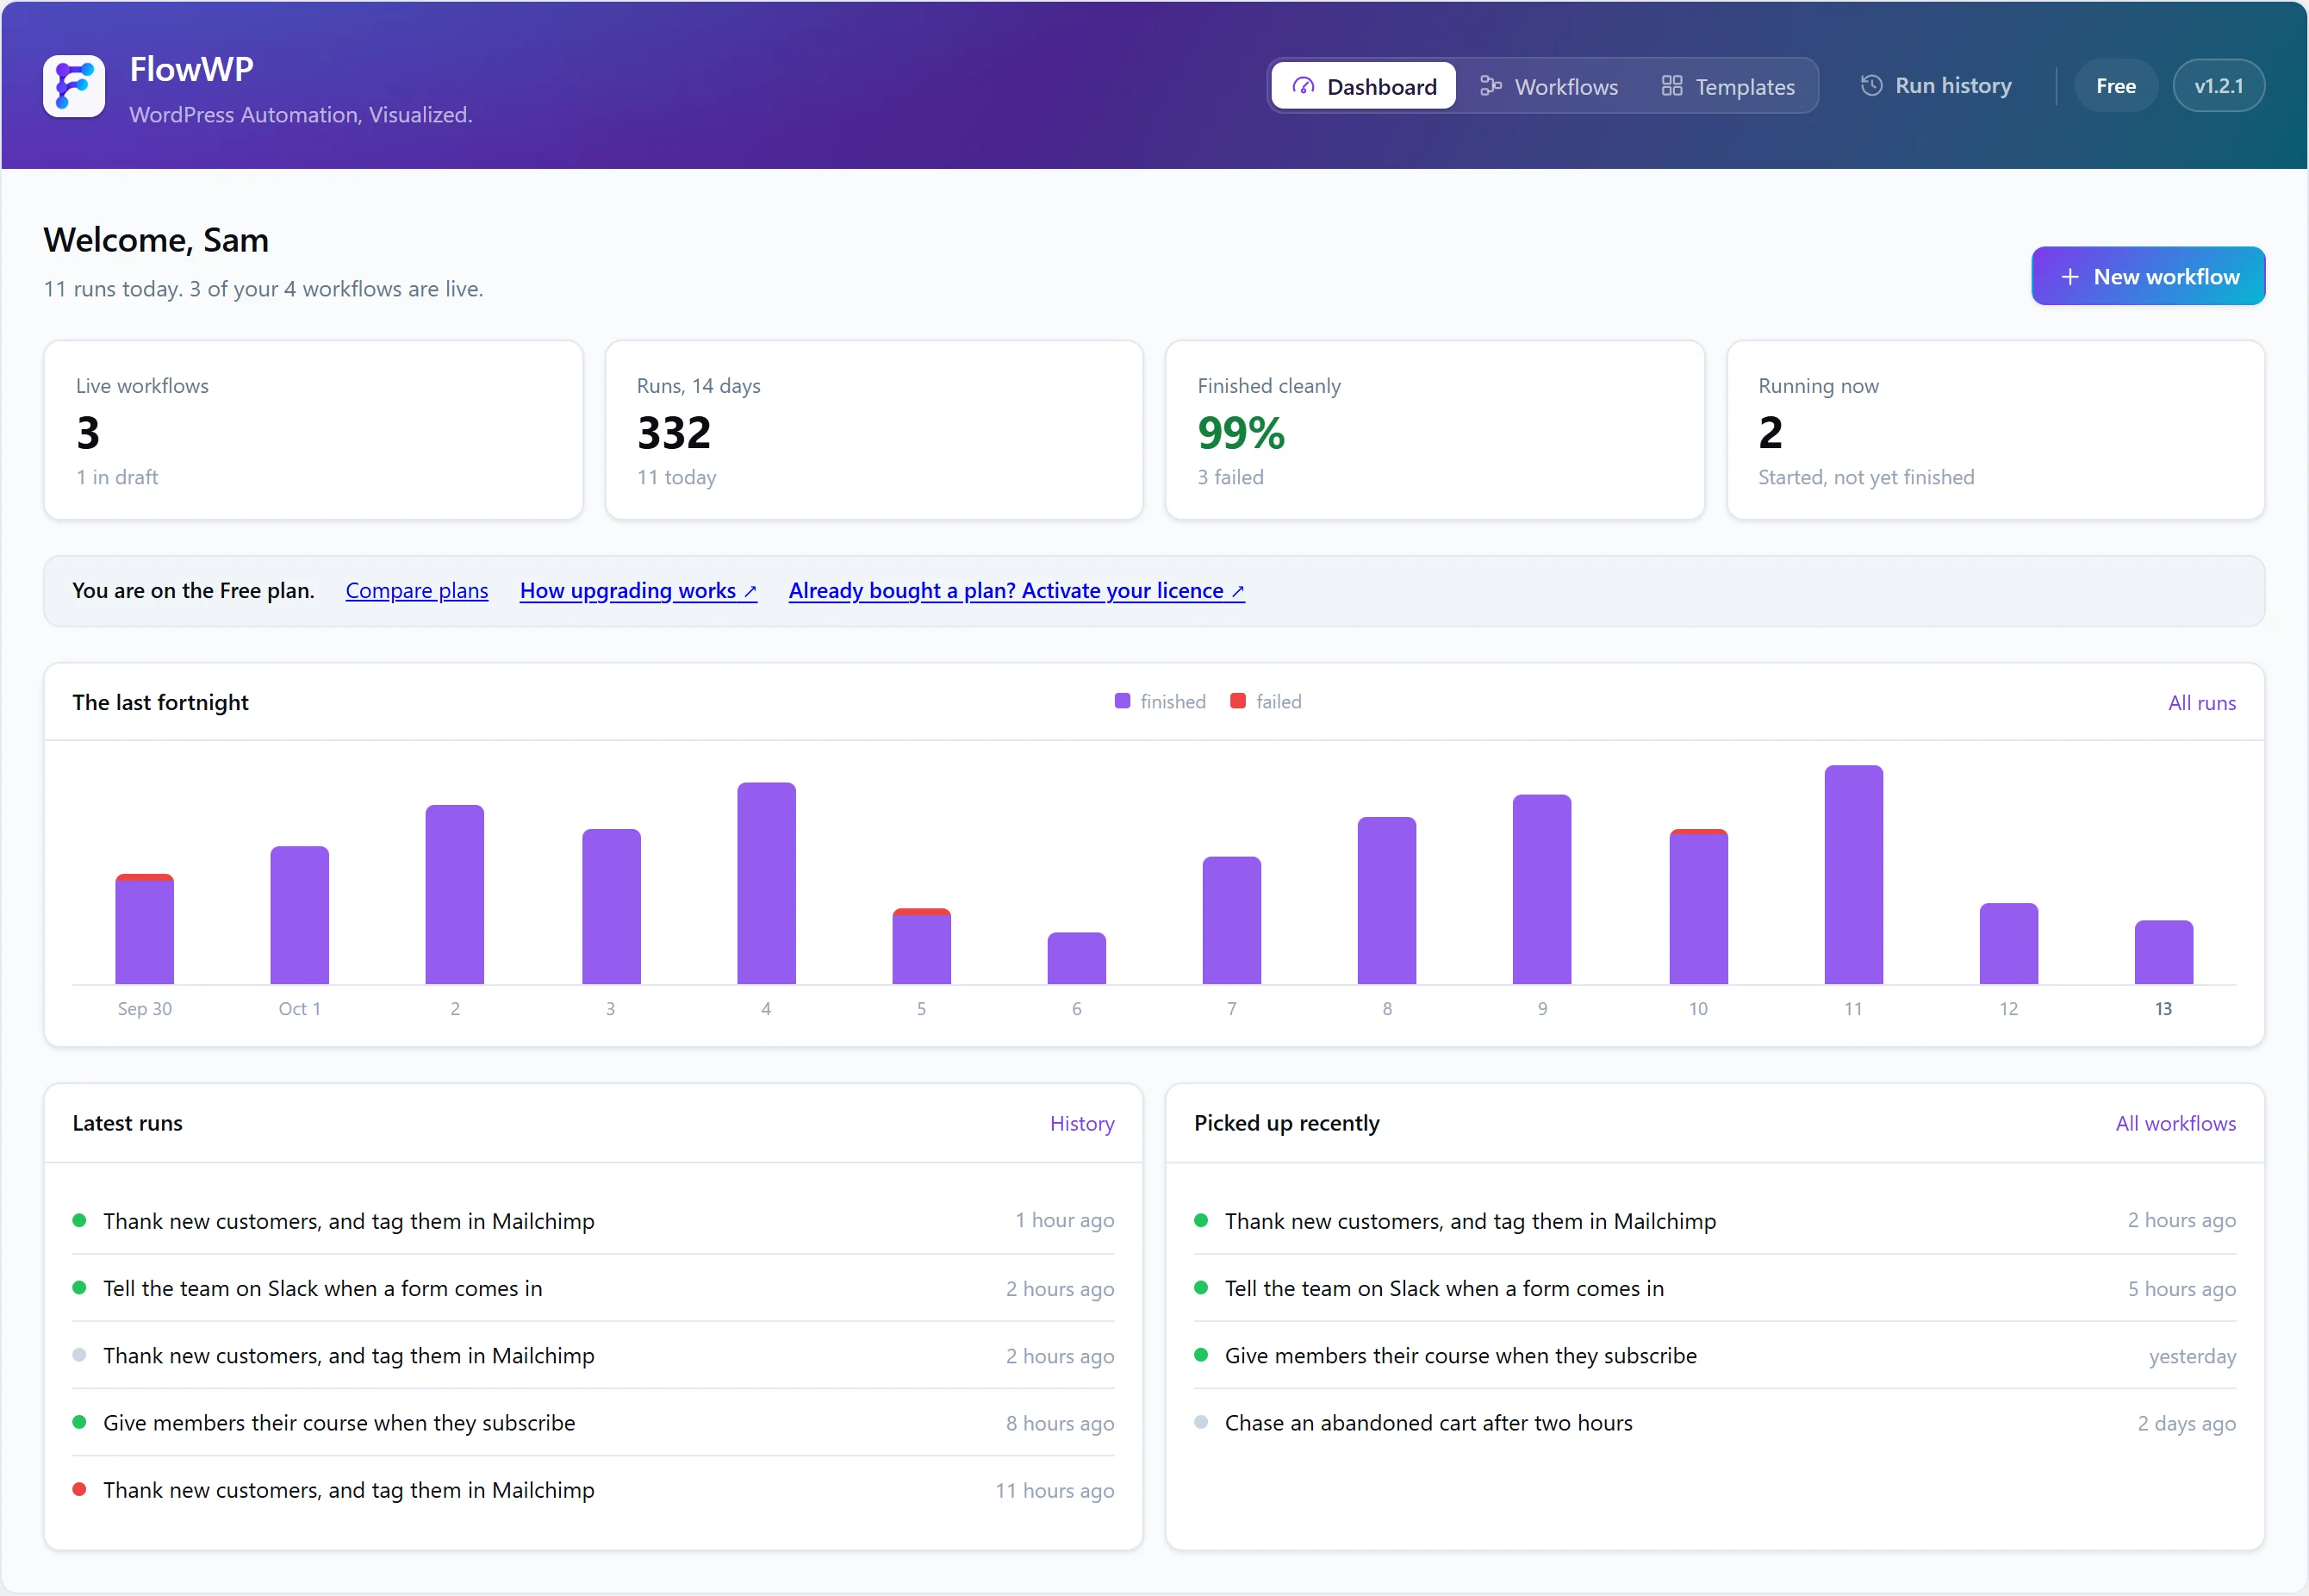Click the Running now stat card
Viewport: 2309px width, 1596px height.
tap(1995, 430)
